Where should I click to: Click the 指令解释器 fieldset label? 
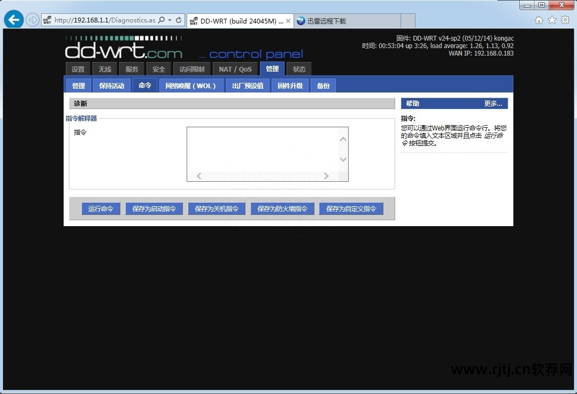click(81, 119)
